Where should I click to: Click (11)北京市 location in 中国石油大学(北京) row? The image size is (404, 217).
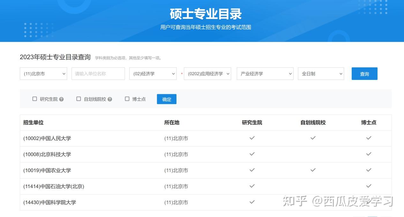(x=176, y=186)
